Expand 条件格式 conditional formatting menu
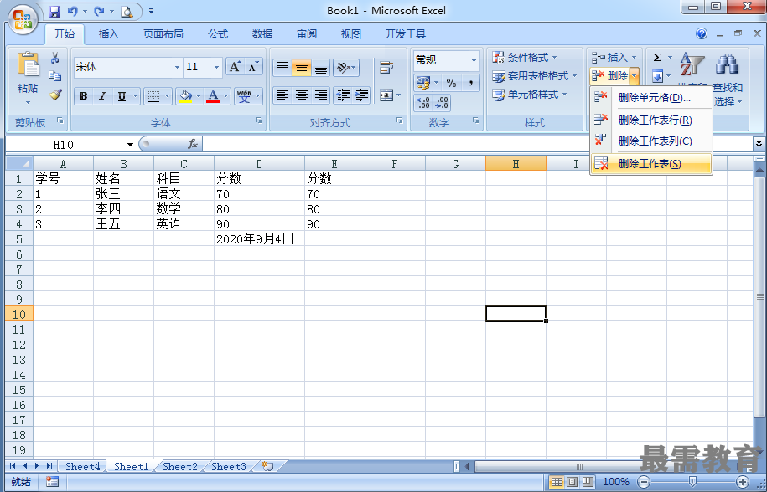This screenshot has width=767, height=492. pos(526,58)
